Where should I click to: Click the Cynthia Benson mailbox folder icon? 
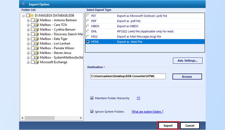(37, 30)
